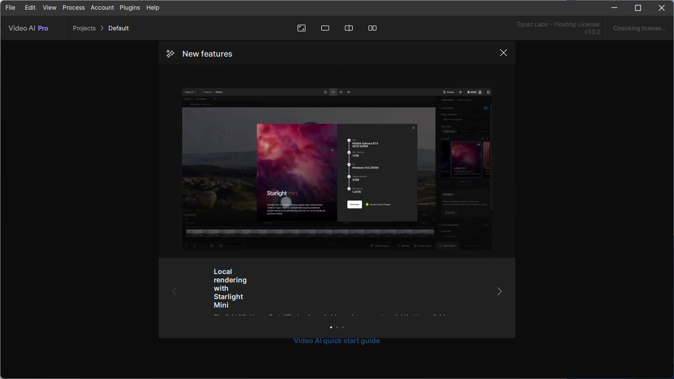Viewport: 674px width, 379px height.
Task: Open the Edit menu
Action: [30, 7]
